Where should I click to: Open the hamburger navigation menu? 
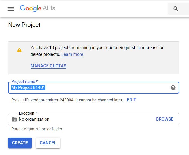11,9
